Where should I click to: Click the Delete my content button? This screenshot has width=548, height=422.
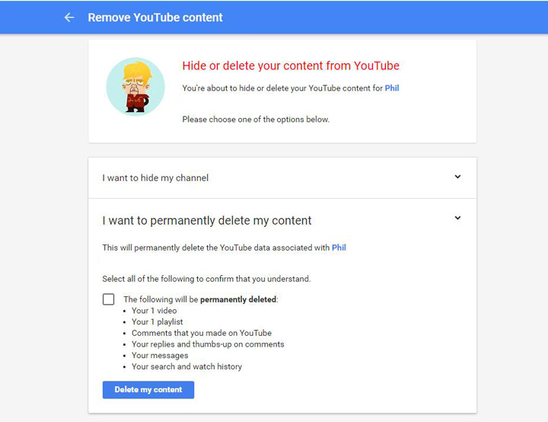148,390
